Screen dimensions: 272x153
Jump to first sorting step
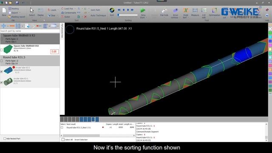(x=119, y=10)
